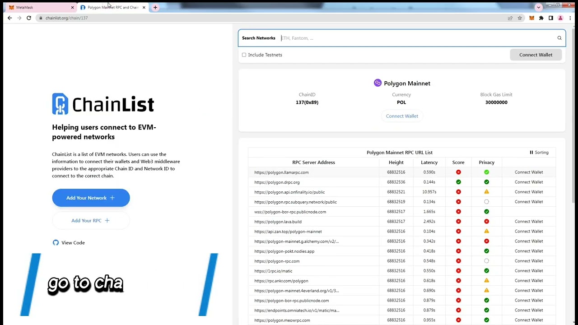This screenshot has height=325, width=578.
Task: Click the GitHub icon beside View Code
Action: click(56, 242)
